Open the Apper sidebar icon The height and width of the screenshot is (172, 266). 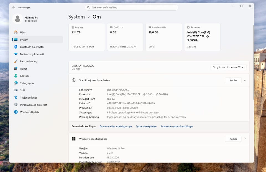(x=16, y=68)
